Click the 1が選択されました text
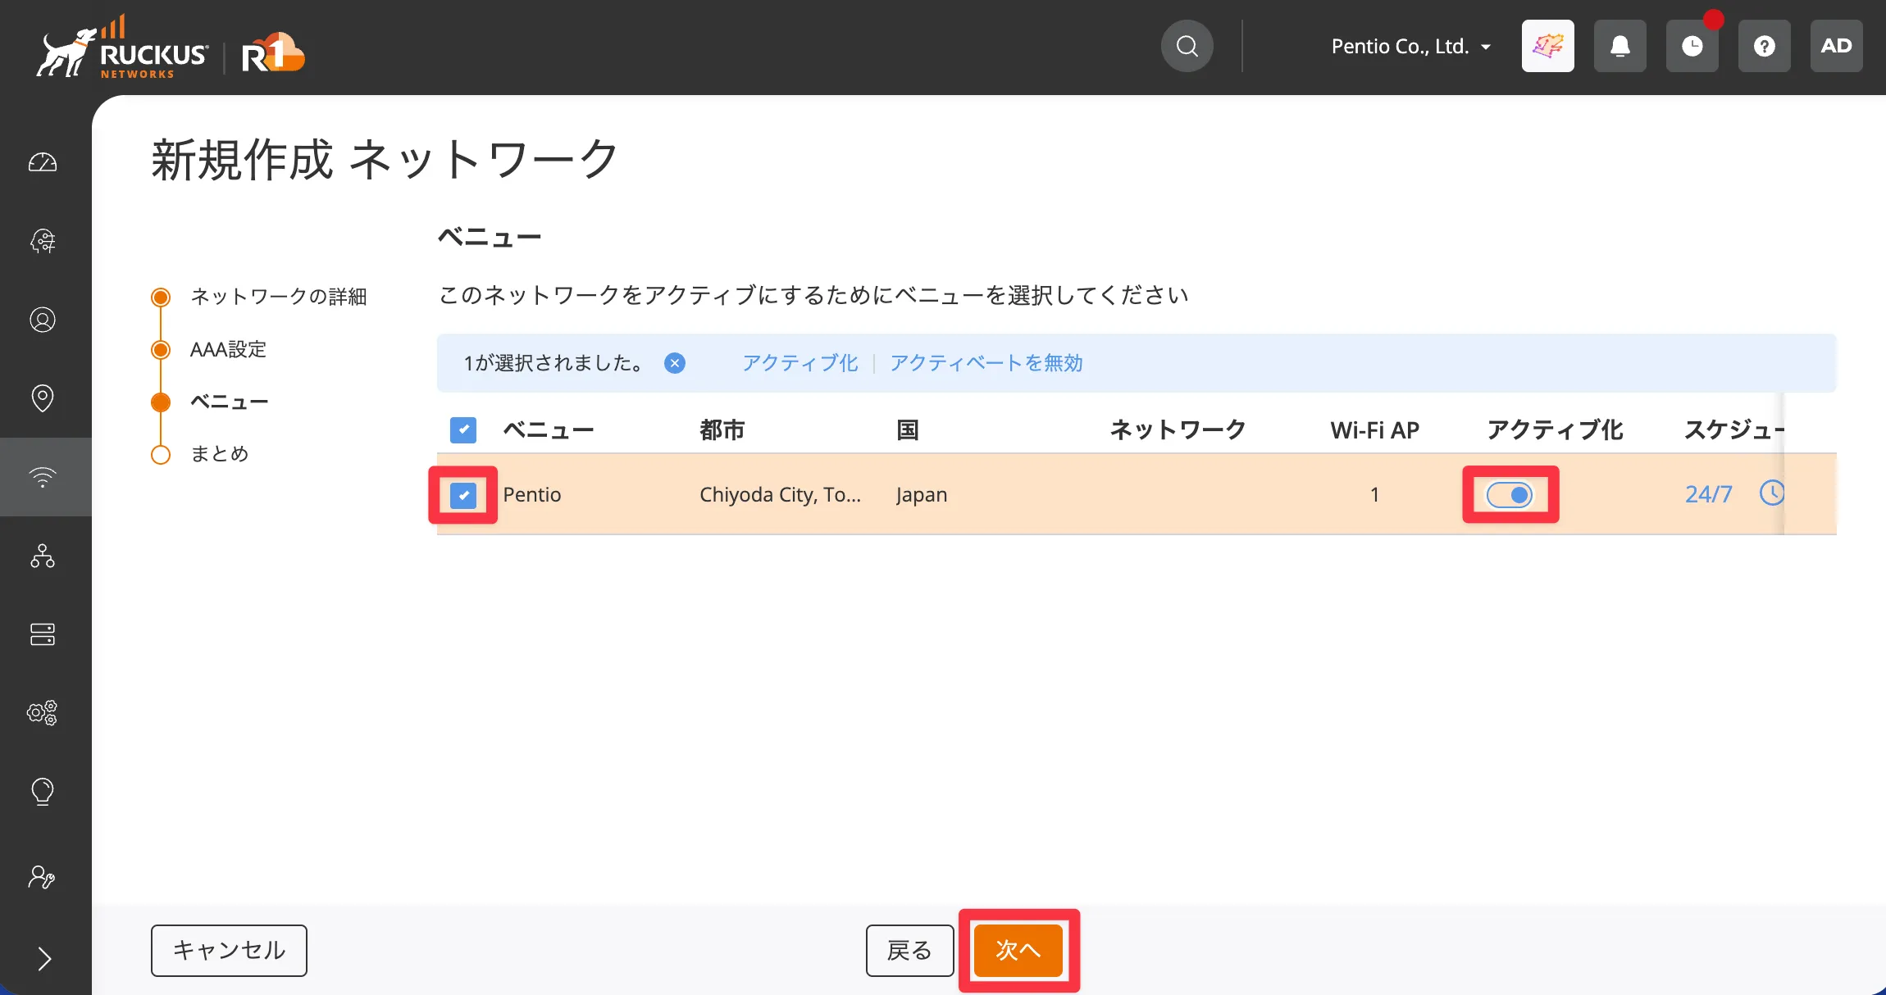This screenshot has height=995, width=1886. tap(554, 363)
